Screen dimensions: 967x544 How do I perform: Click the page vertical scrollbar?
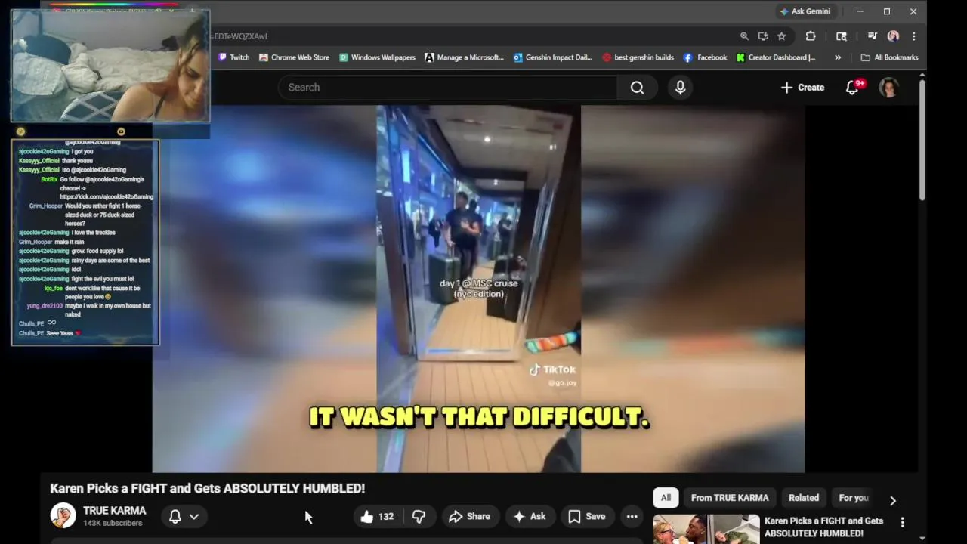(x=922, y=140)
